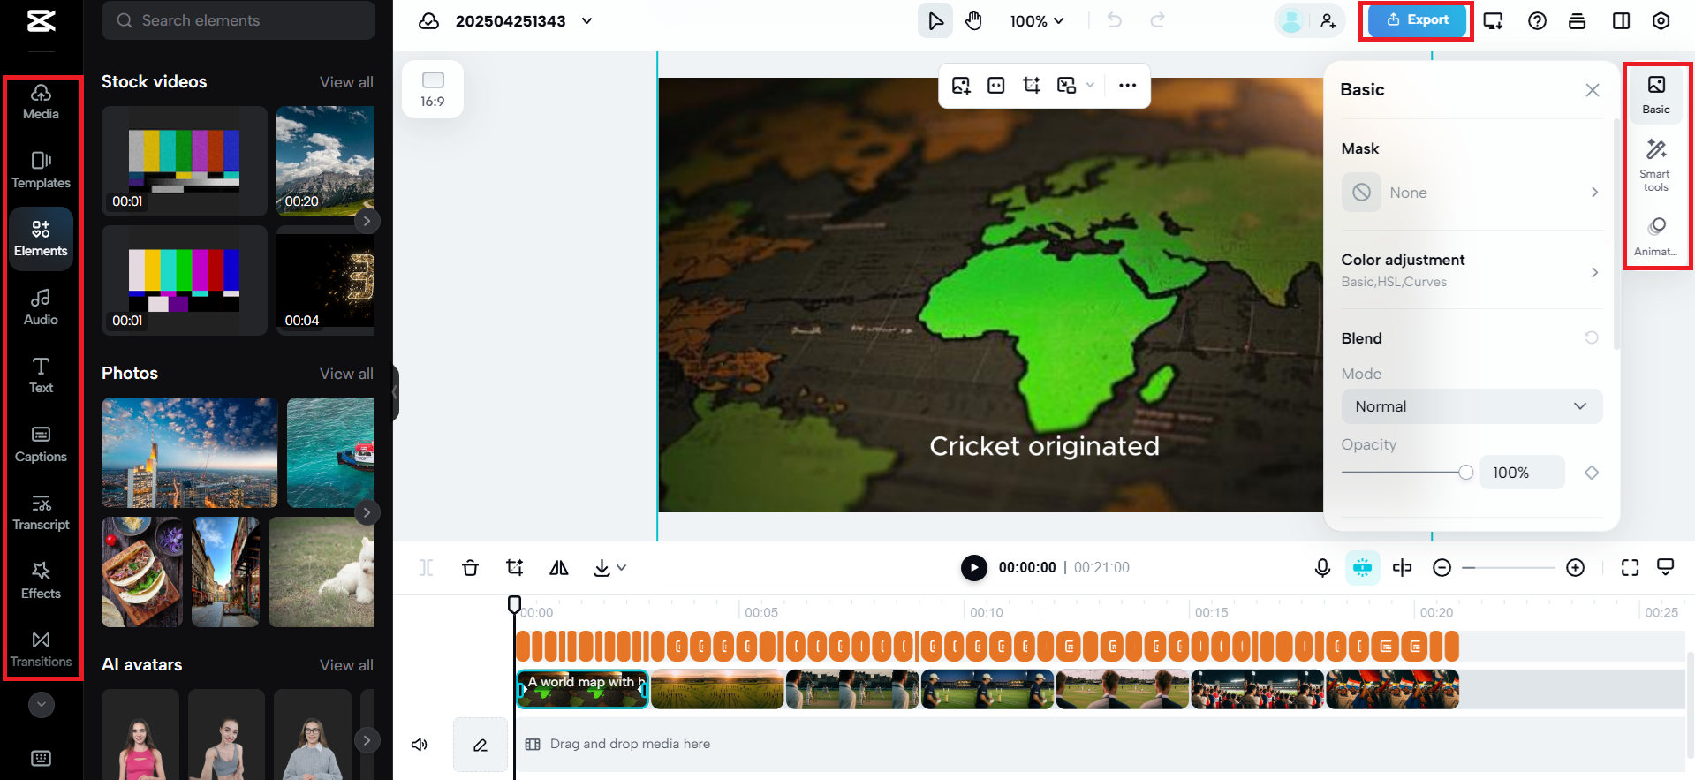Reset the Blend settings

pos(1591,337)
